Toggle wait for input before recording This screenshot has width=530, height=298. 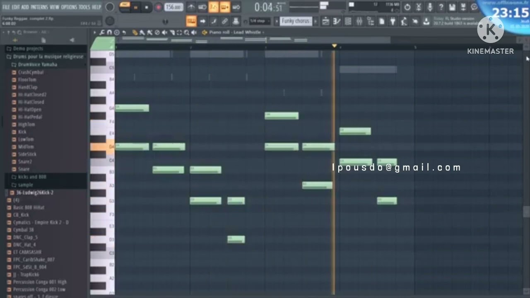(x=202, y=7)
